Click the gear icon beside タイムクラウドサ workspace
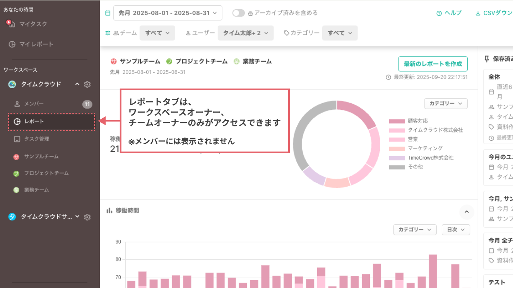 87,217
